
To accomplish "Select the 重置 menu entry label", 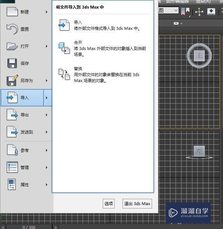I will [25, 29].
